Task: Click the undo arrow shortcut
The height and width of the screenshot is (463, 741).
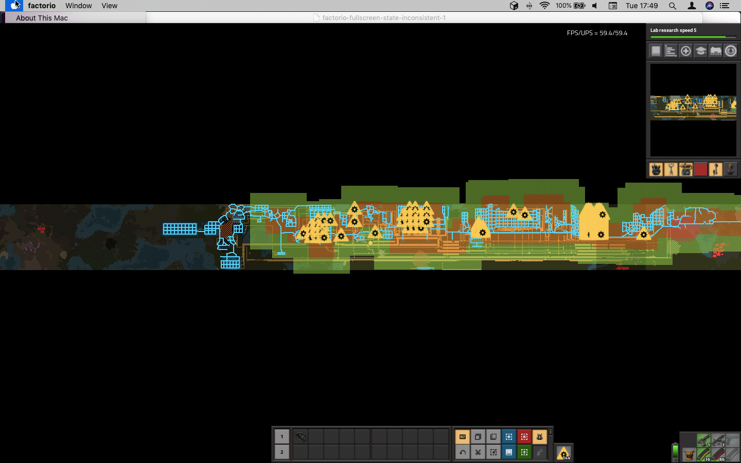Action: (463, 452)
